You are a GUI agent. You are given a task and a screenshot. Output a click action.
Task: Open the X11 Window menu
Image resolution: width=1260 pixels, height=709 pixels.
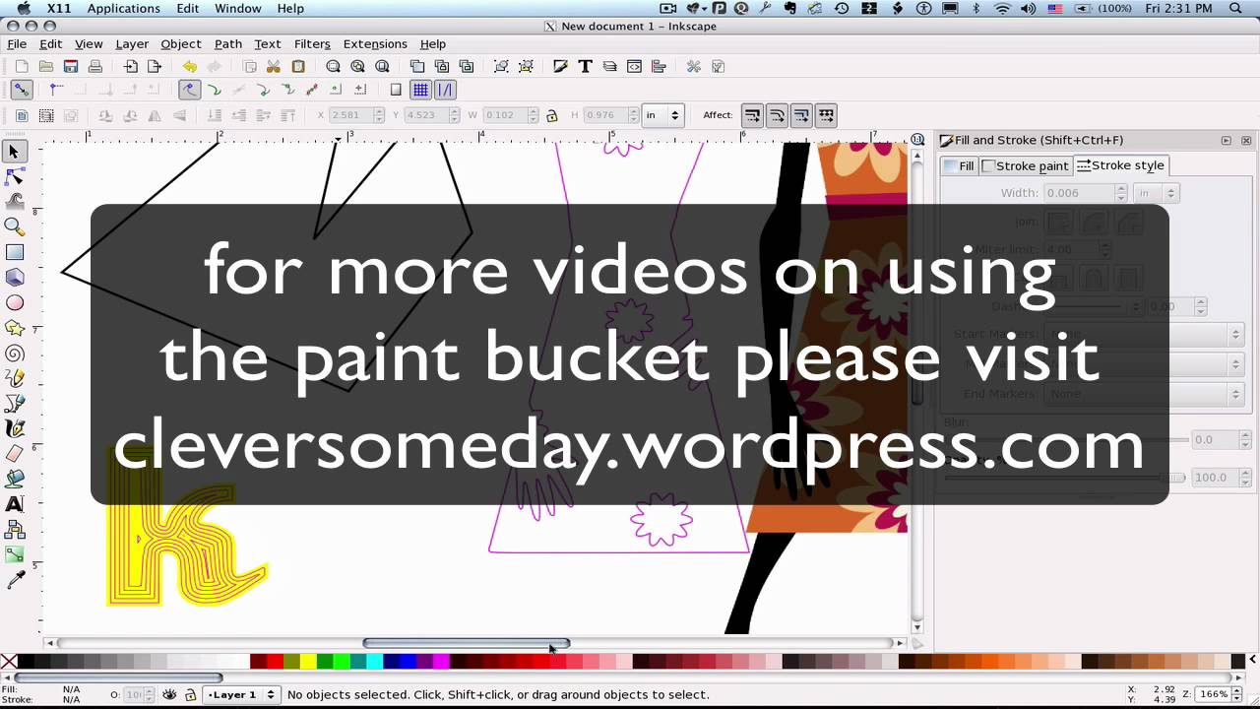tap(238, 8)
